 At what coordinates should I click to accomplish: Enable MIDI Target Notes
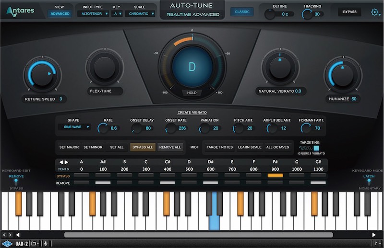click(220, 147)
